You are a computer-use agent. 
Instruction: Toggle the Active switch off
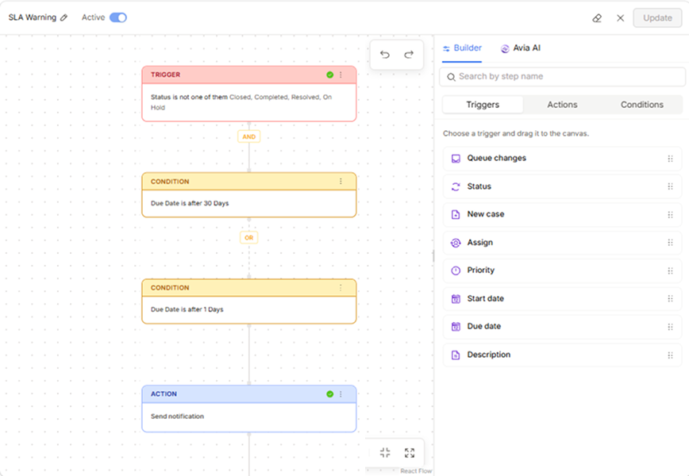click(117, 17)
